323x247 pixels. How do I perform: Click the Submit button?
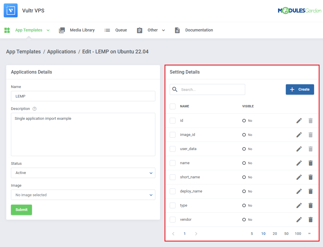coord(21,210)
